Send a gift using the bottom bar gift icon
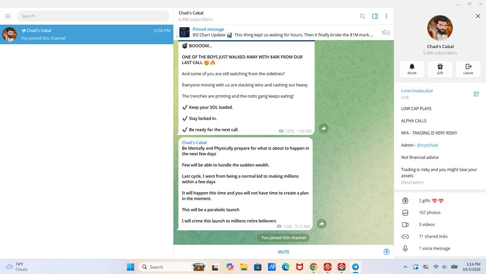This screenshot has height=274, width=486. click(x=386, y=252)
